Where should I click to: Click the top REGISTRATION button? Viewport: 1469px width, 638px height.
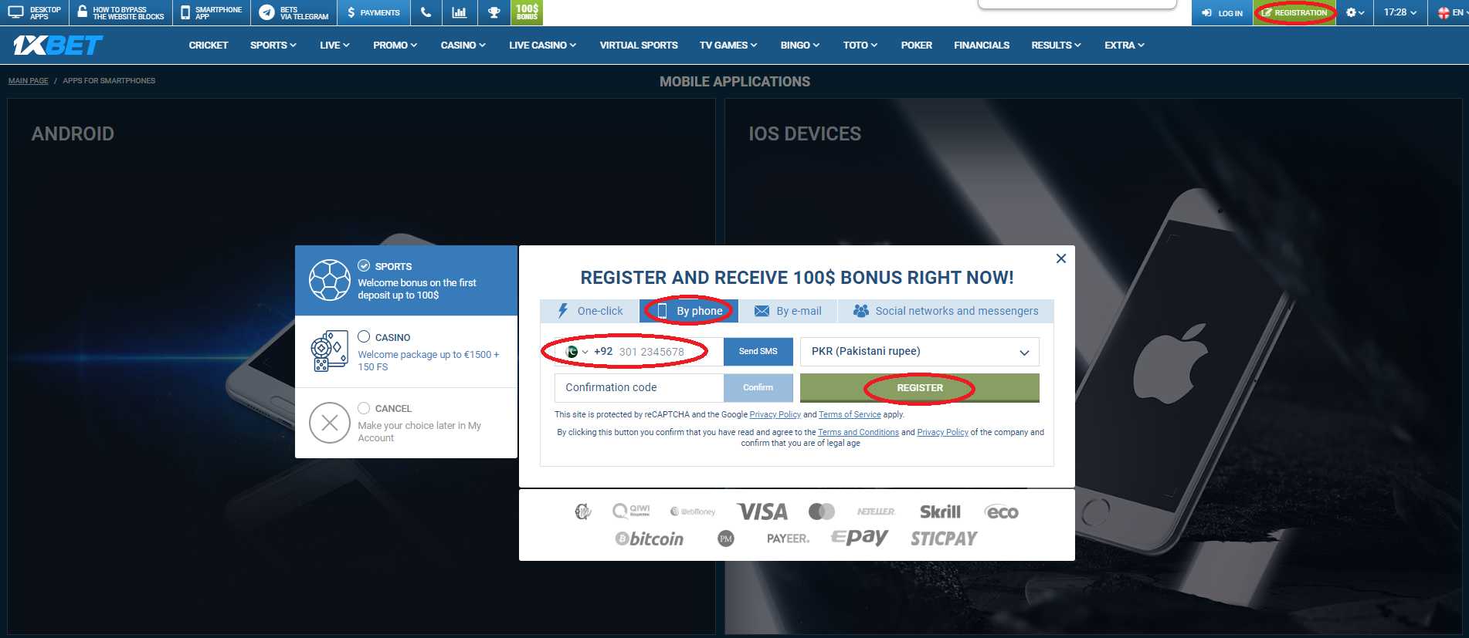(1294, 13)
